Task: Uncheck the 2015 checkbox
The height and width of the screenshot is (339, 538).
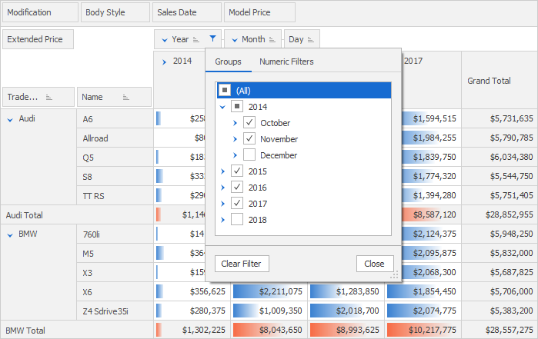Action: pyautogui.click(x=237, y=171)
